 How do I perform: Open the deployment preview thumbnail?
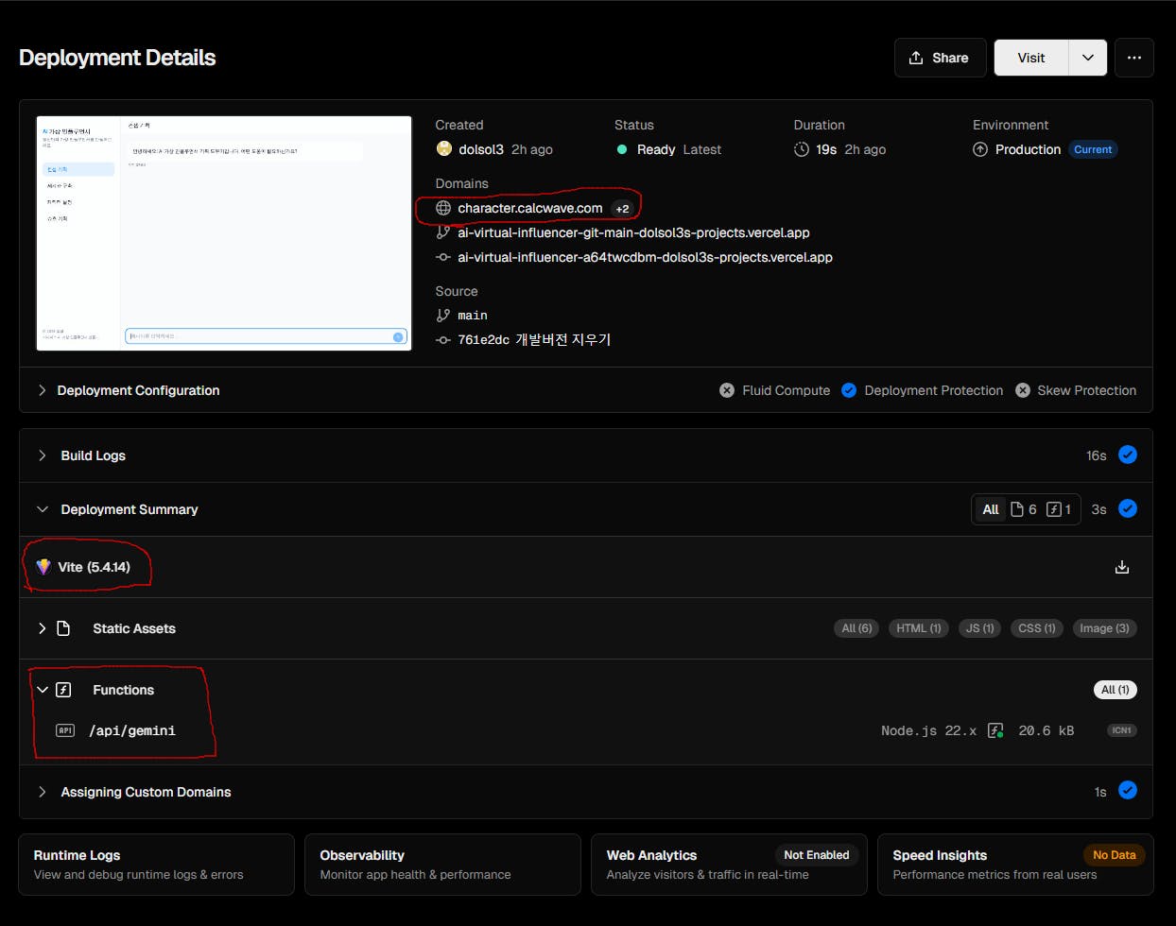pos(224,233)
